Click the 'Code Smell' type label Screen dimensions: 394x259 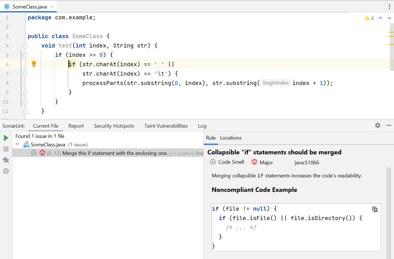click(231, 162)
